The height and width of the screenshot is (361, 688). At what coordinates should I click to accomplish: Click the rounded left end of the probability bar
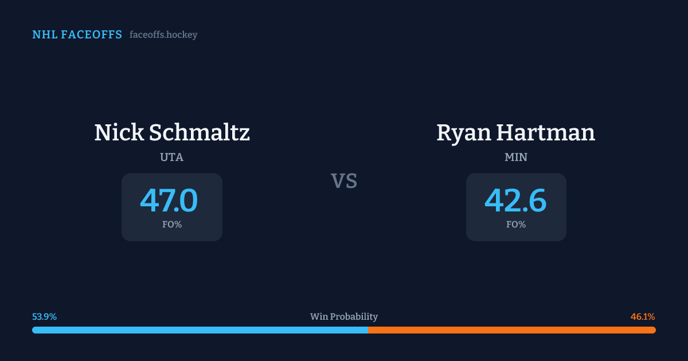[x=34, y=330]
